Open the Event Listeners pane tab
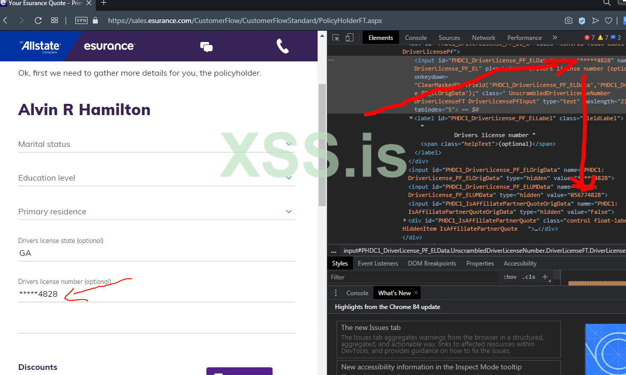The height and width of the screenshot is (375, 626). tap(378, 263)
